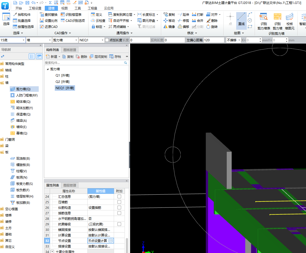
Task: Click the ellipsis button in 节点设置 row
Action: click(x=110, y=241)
